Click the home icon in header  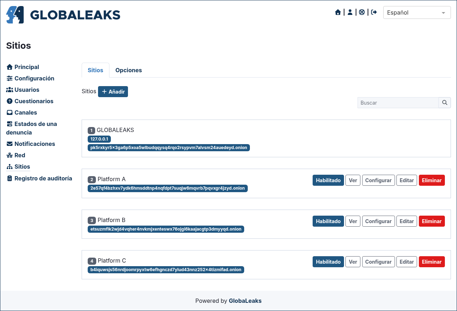coord(338,12)
